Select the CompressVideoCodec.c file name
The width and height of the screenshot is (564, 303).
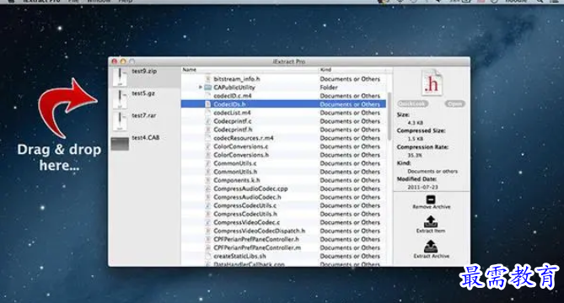pos(247,222)
